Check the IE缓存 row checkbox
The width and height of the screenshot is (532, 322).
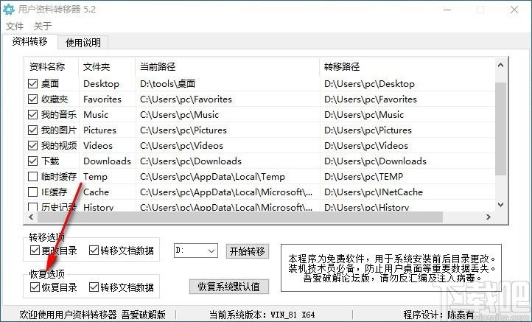pos(32,192)
